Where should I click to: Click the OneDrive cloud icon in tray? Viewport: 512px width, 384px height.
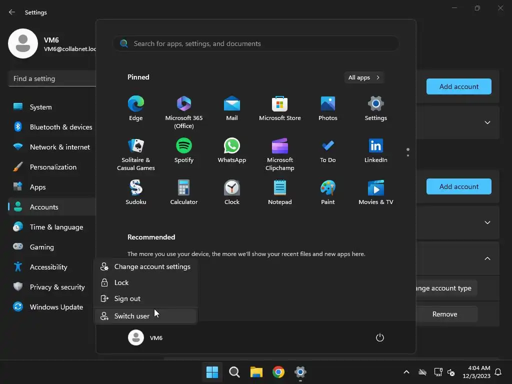click(422, 372)
